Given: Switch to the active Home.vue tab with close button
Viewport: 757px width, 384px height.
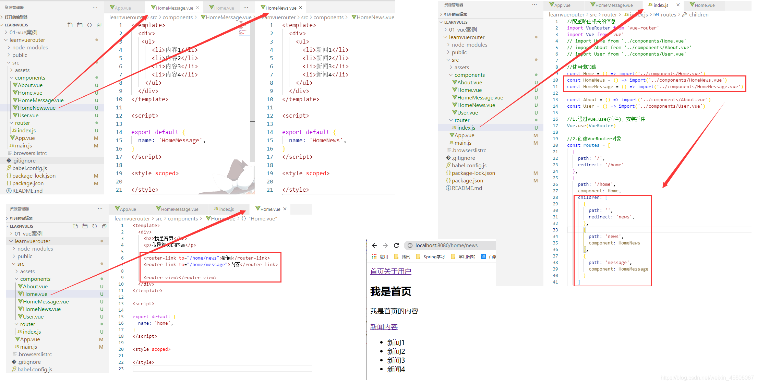Looking at the screenshot, I should click(270, 209).
